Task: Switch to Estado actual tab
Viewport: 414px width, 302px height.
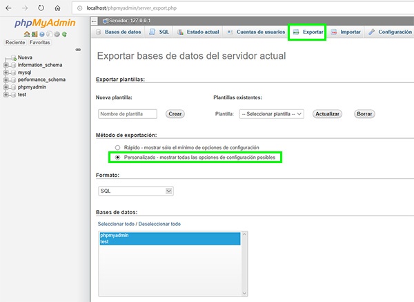Action: 198,32
